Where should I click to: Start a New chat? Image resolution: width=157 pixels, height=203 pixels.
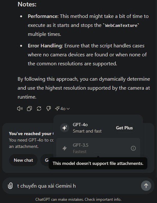coord(23,160)
